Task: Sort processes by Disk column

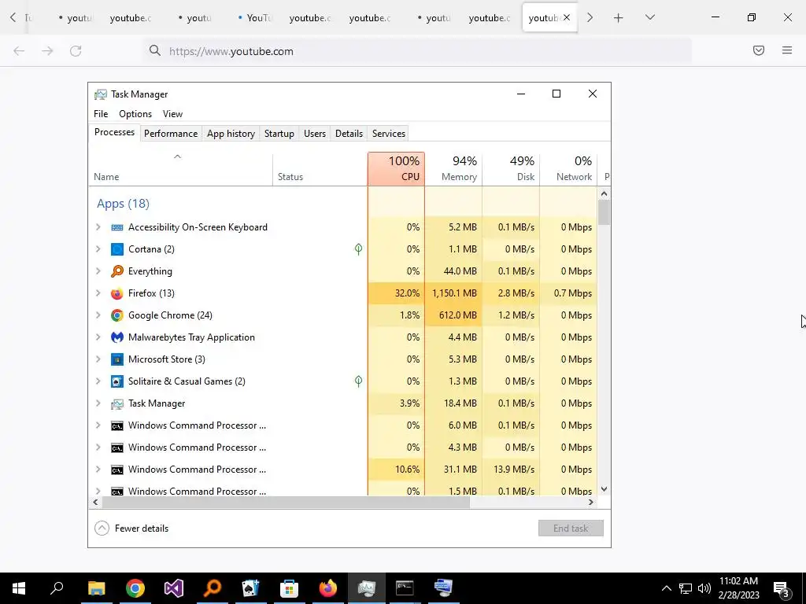Action: (x=511, y=168)
